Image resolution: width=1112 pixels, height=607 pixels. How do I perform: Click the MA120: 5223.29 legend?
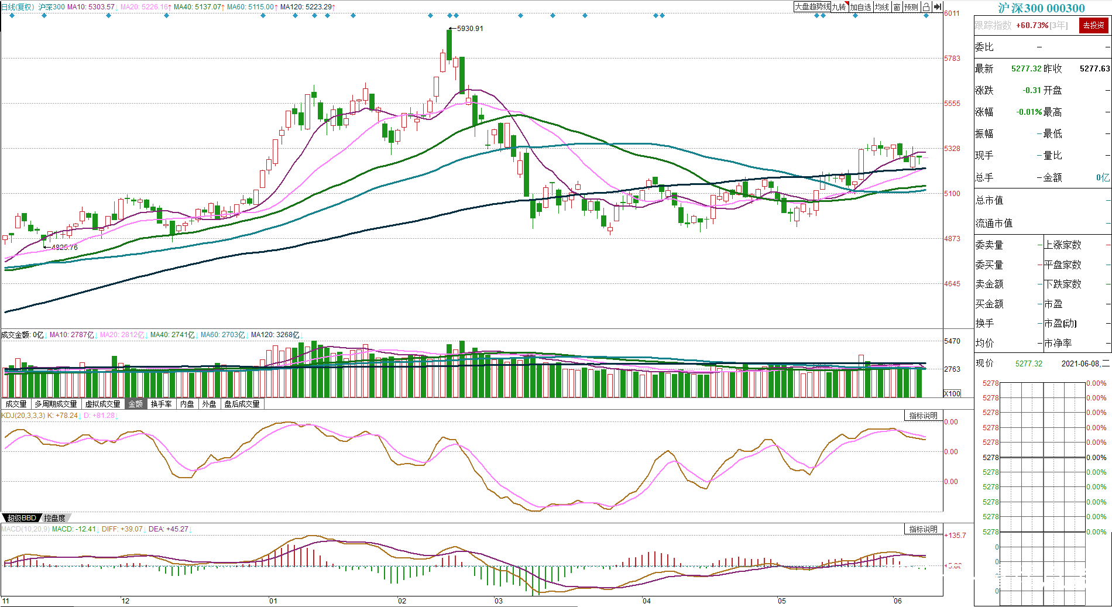point(307,7)
